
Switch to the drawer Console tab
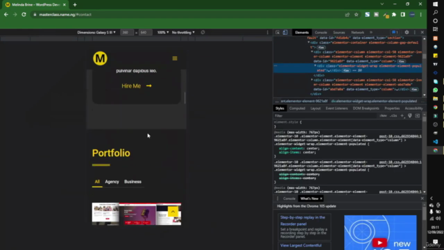pos(289,199)
